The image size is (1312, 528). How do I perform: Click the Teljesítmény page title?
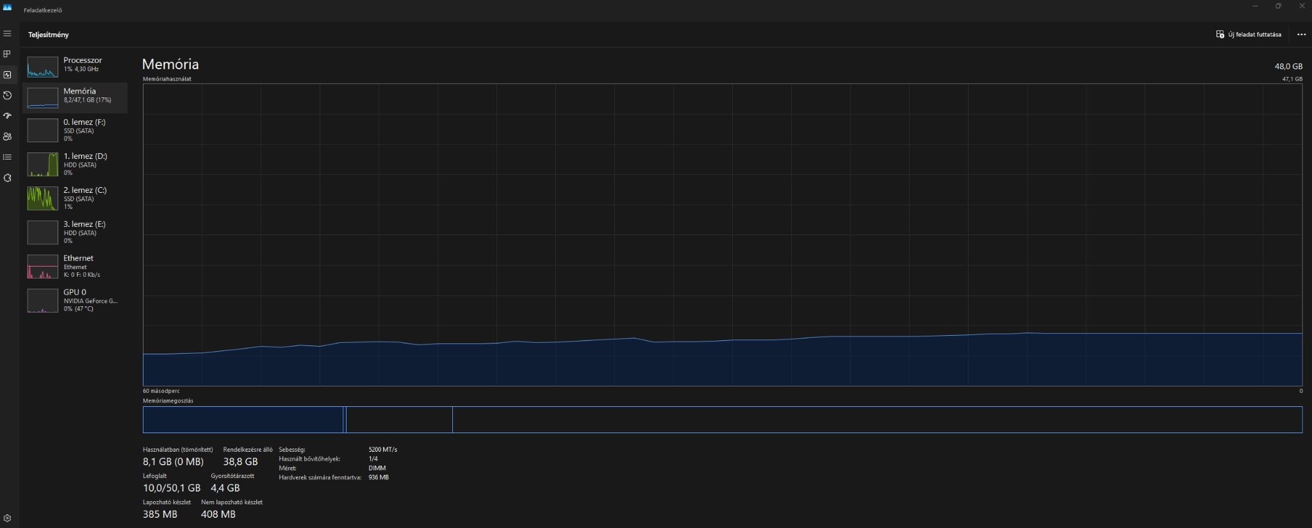49,35
